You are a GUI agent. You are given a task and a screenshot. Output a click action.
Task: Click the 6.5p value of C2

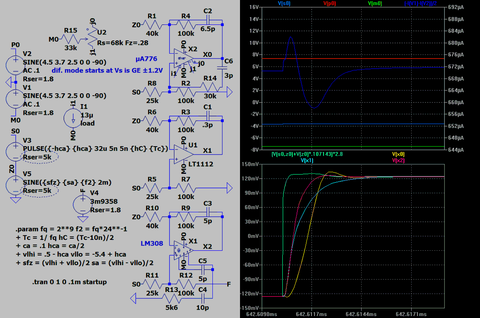pos(208,29)
